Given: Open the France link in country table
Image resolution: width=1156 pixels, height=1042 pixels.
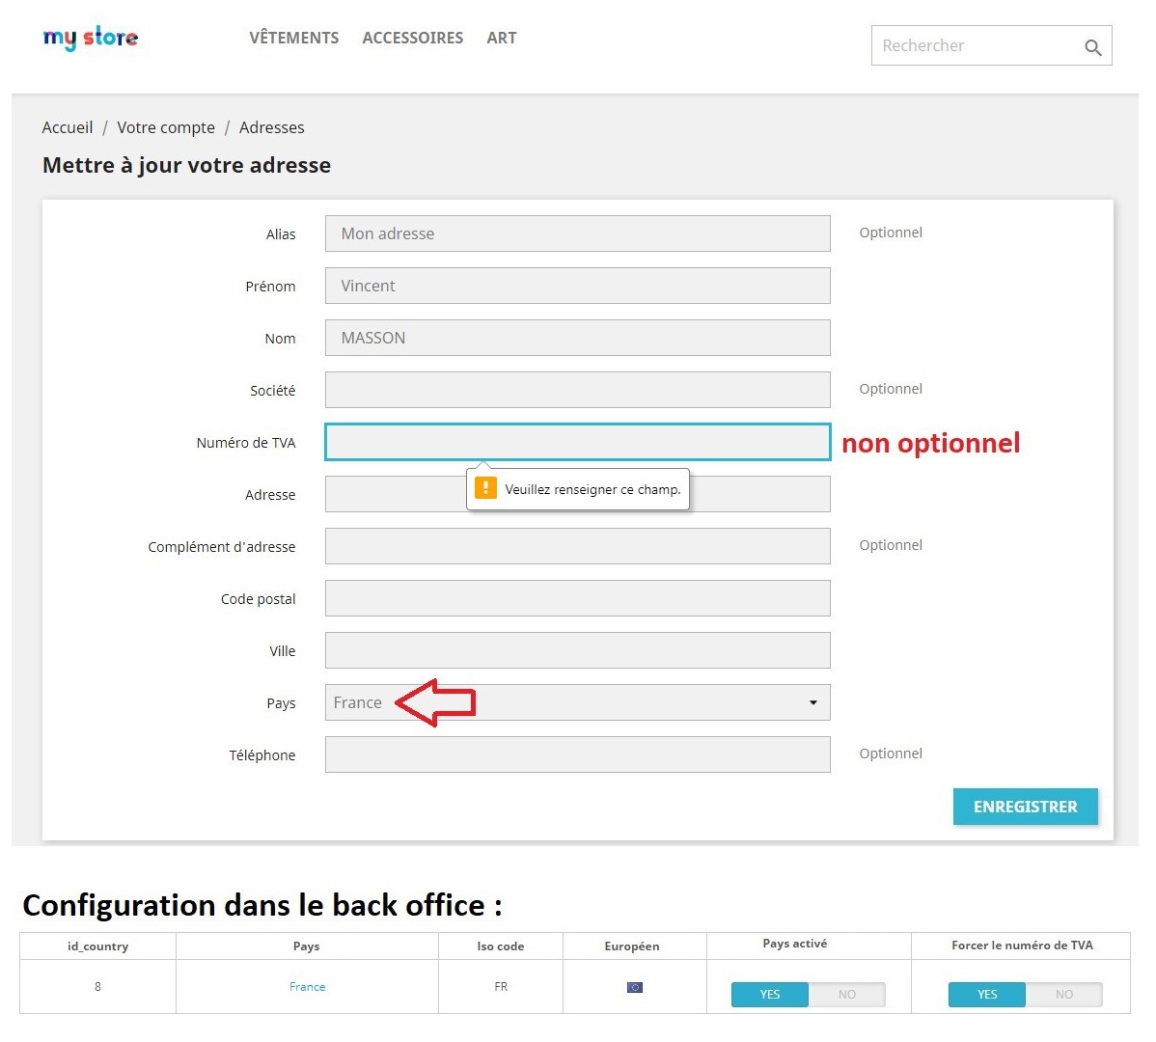Looking at the screenshot, I should [x=307, y=987].
